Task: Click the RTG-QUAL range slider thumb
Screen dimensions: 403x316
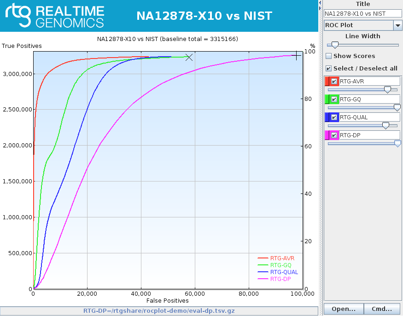Action: (x=386, y=125)
